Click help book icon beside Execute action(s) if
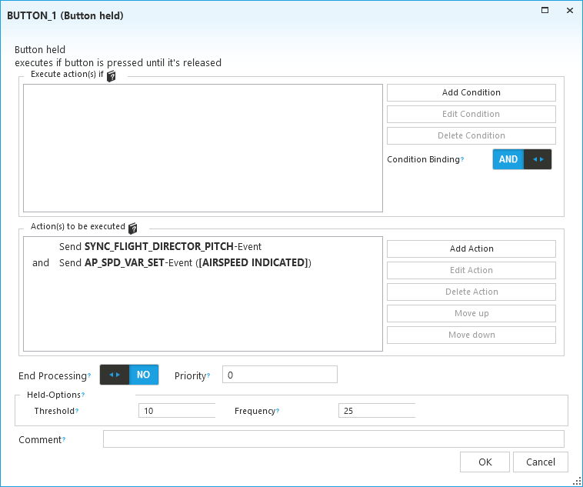The height and width of the screenshot is (487, 583). (112, 76)
